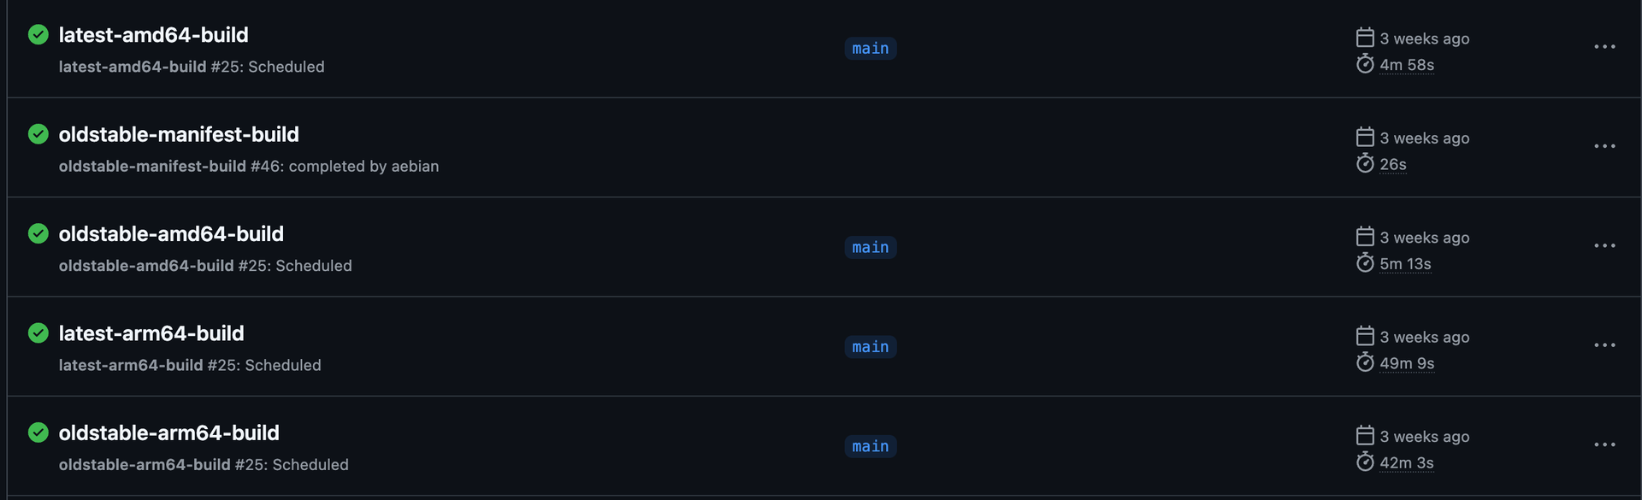Screen dimensions: 1642x500
Task: Show more actions for the latest-arm64-build run
Action: point(1604,345)
